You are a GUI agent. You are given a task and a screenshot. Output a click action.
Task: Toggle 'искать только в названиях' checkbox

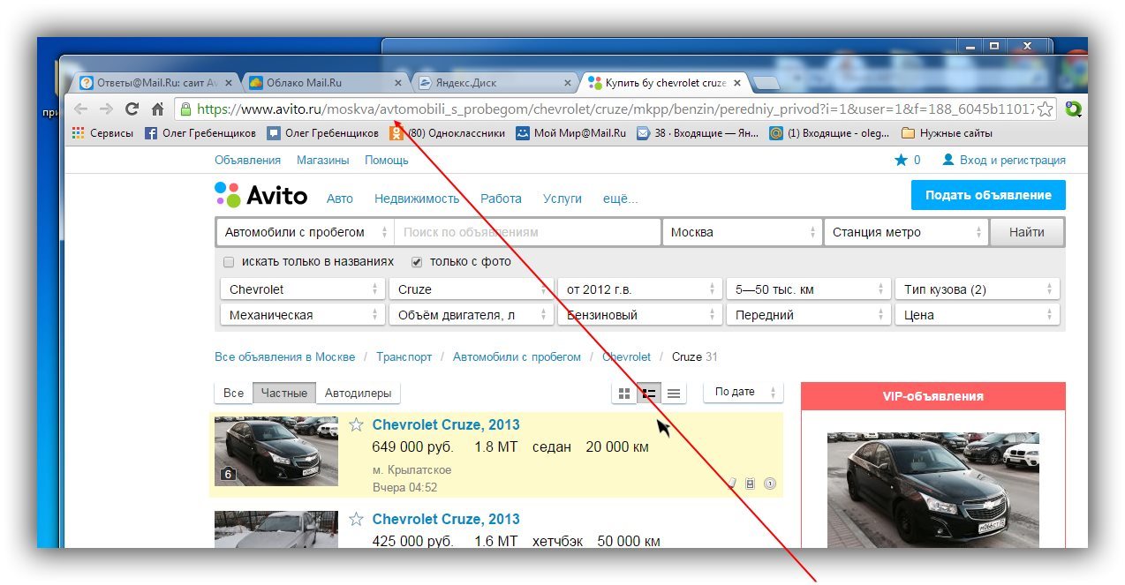click(229, 262)
